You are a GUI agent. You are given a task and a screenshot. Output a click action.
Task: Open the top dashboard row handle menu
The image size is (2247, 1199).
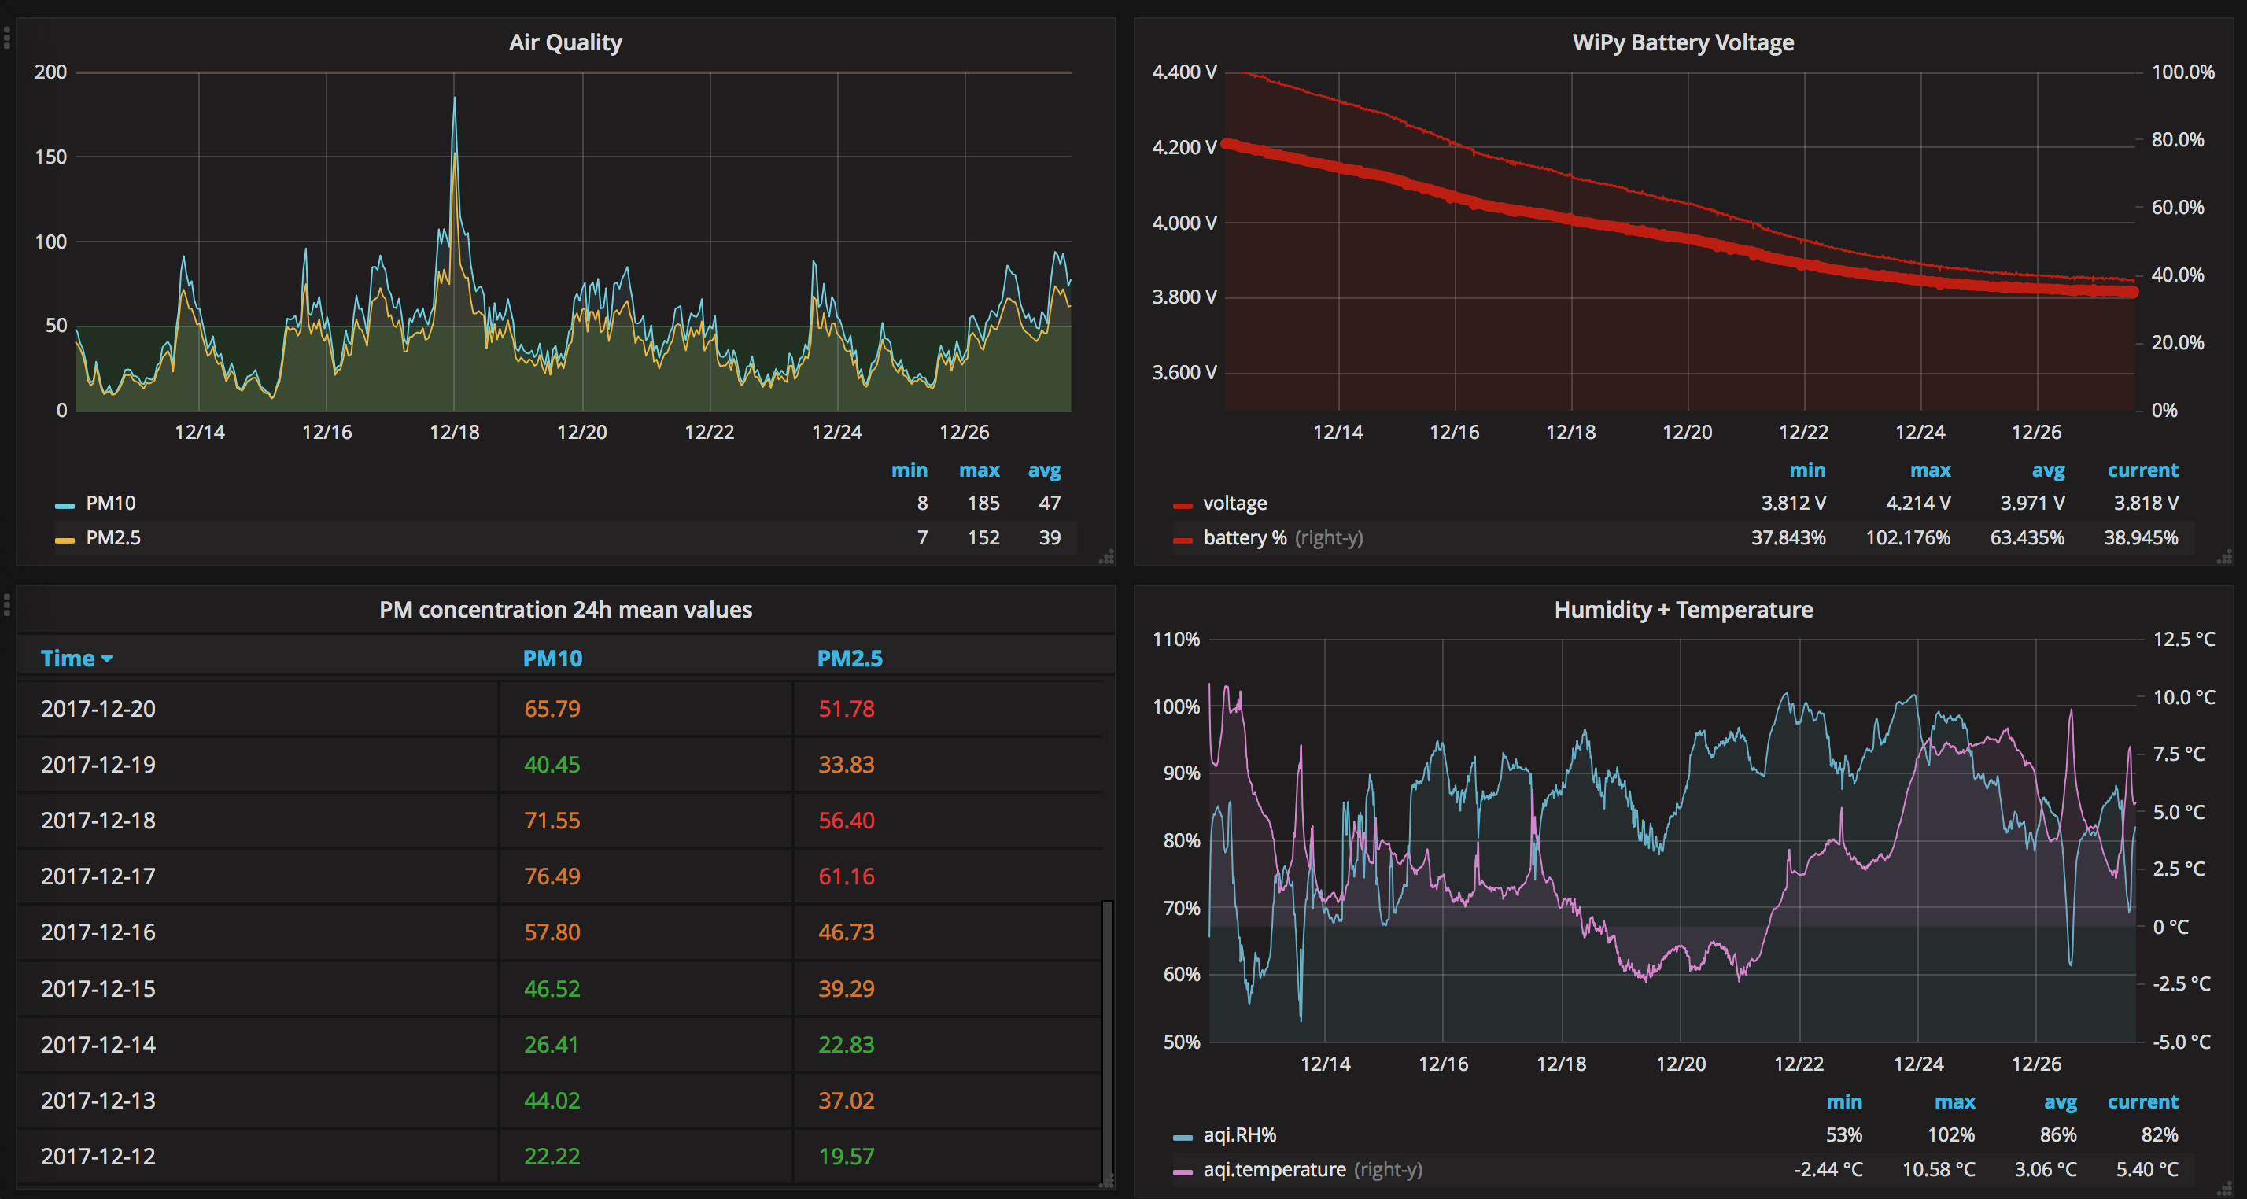7,37
